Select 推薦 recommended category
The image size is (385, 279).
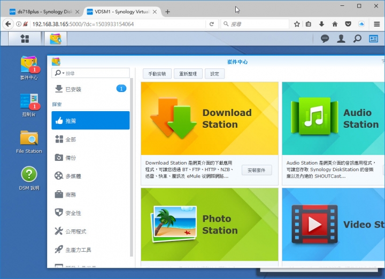pos(90,120)
